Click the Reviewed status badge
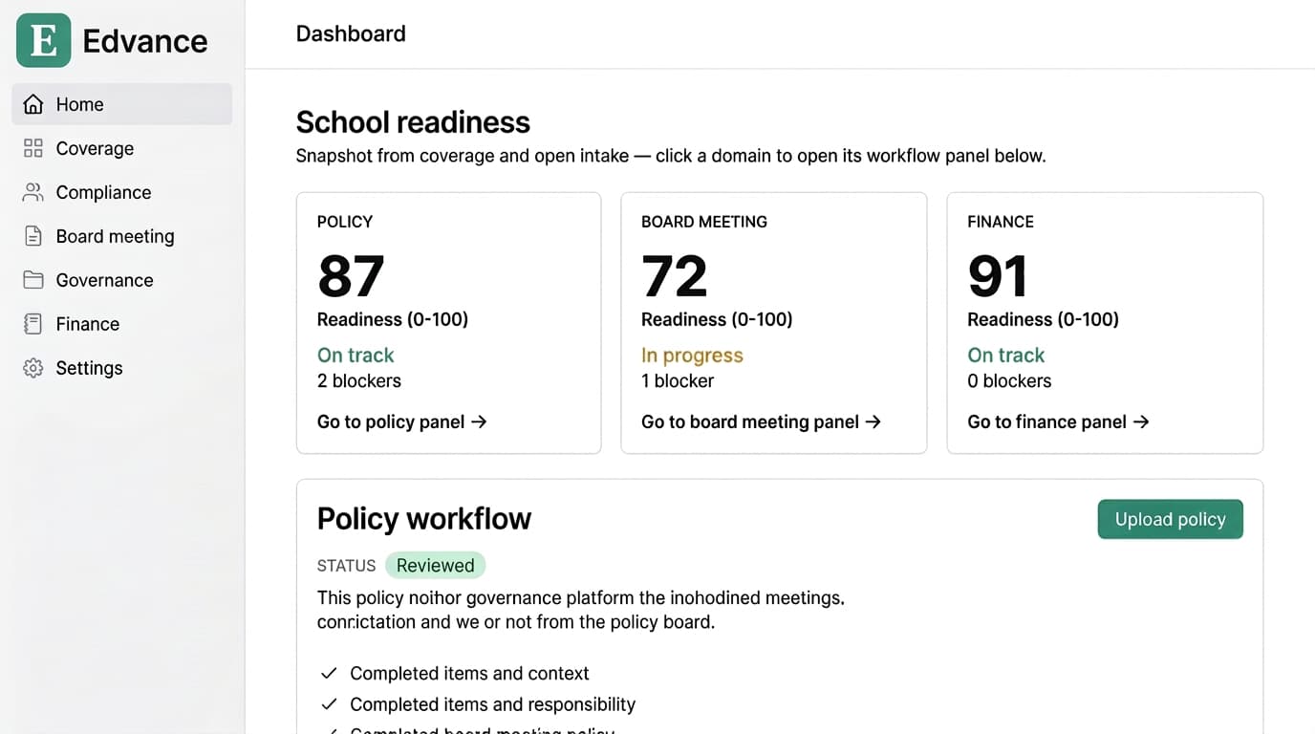Screen dimensions: 1315x734 pyautogui.click(x=436, y=565)
